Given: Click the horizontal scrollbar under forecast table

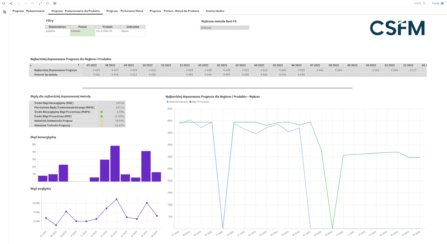Looking at the screenshot, I should pos(217,88).
